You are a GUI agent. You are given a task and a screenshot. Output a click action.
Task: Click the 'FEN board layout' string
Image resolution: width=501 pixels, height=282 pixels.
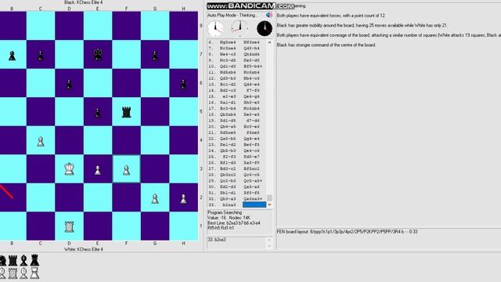[x=347, y=232]
